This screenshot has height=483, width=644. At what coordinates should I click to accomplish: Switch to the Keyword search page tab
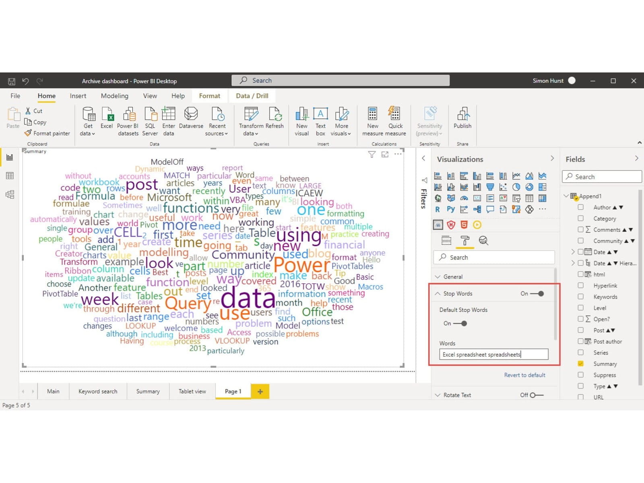click(x=98, y=391)
